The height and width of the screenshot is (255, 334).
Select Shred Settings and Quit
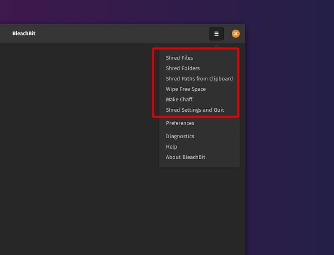199,110
